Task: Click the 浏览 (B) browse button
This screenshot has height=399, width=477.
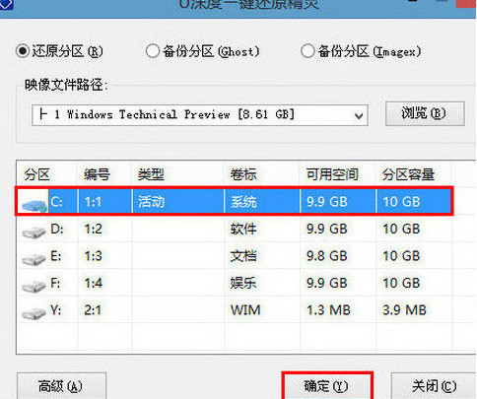Action: point(425,113)
